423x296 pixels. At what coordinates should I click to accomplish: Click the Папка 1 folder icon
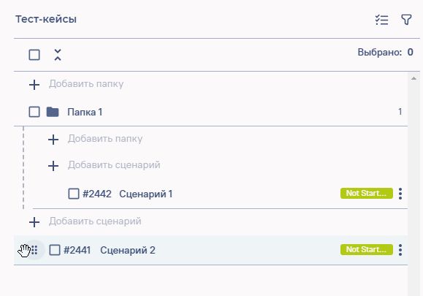(53, 112)
